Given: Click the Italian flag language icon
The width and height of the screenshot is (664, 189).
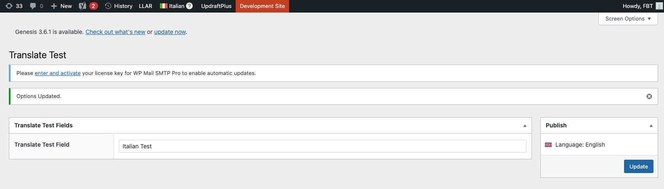Looking at the screenshot, I should 164,6.
